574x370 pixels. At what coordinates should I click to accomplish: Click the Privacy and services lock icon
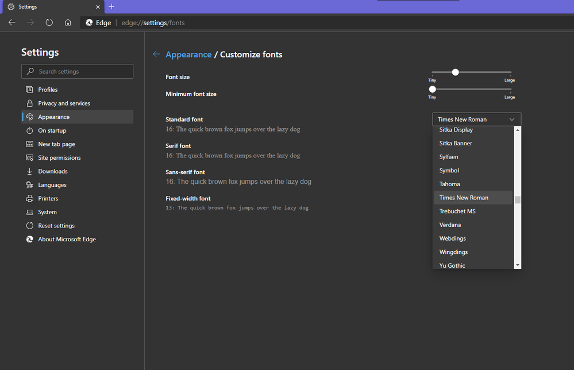[30, 103]
